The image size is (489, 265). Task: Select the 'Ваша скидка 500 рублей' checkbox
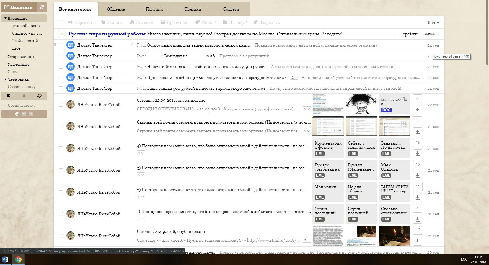coord(61,88)
